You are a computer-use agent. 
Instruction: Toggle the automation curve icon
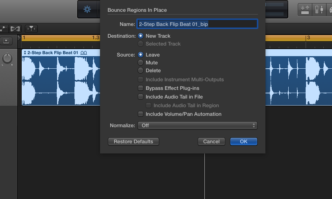pyautogui.click(x=4, y=28)
